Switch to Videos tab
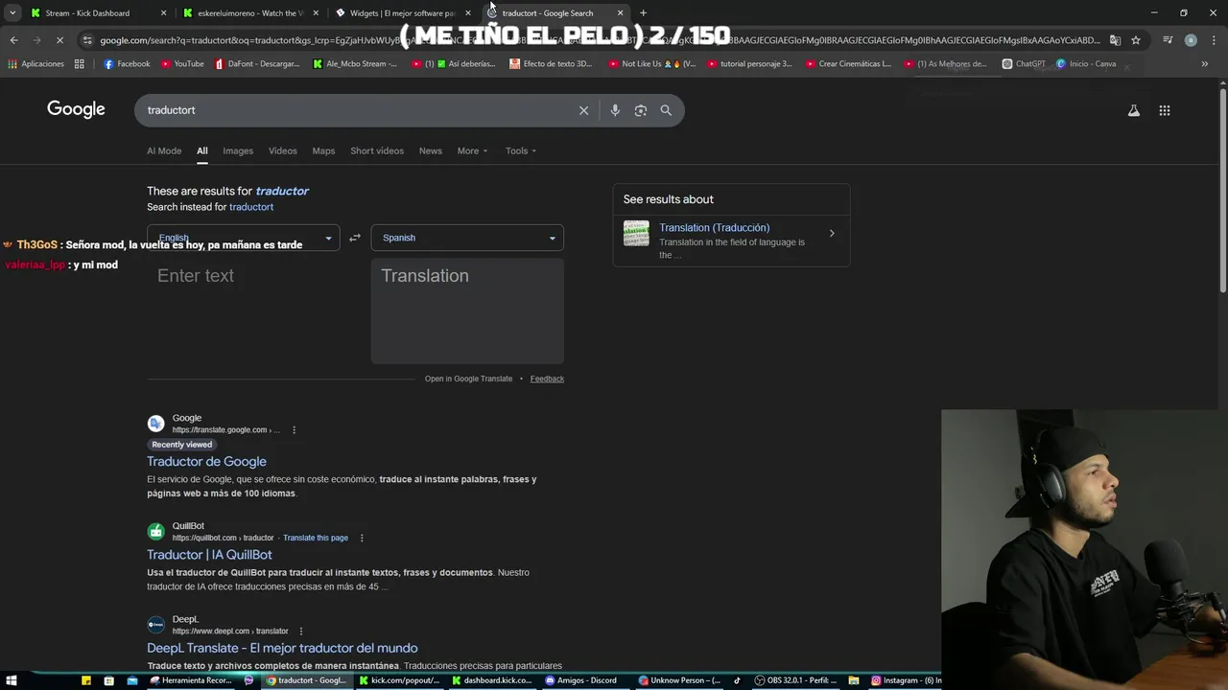This screenshot has height=690, width=1228. tap(283, 150)
